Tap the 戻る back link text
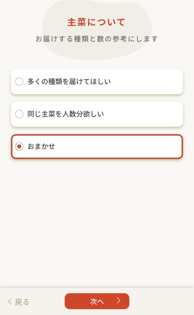Screen dimensions: 194x315 pos(22,302)
